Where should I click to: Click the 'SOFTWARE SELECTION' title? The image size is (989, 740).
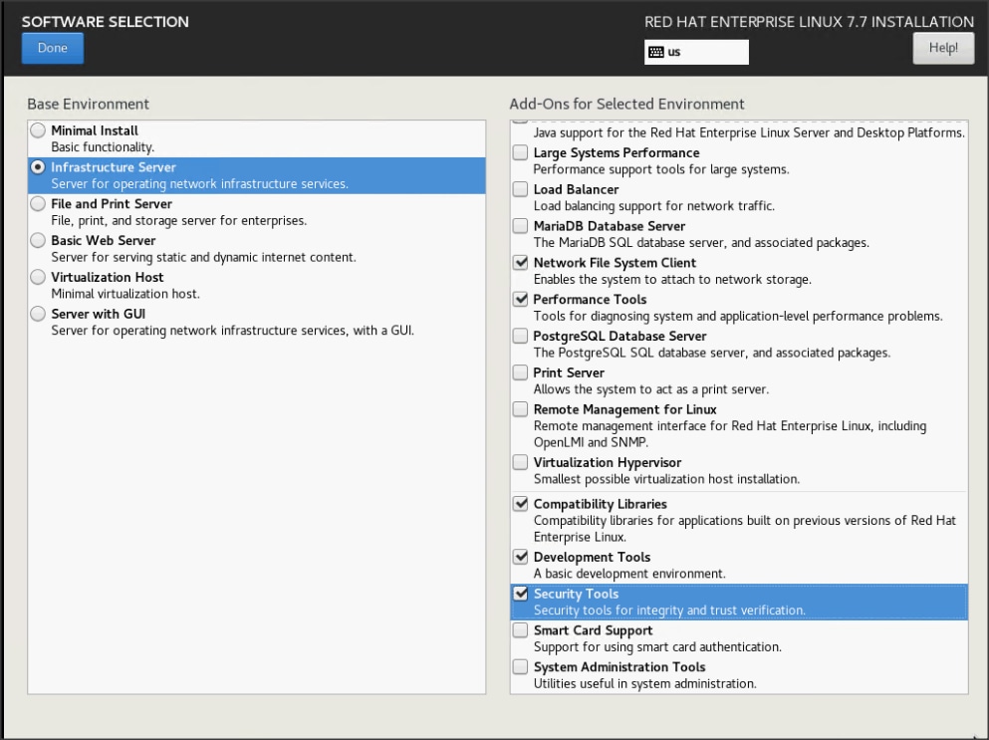point(106,22)
